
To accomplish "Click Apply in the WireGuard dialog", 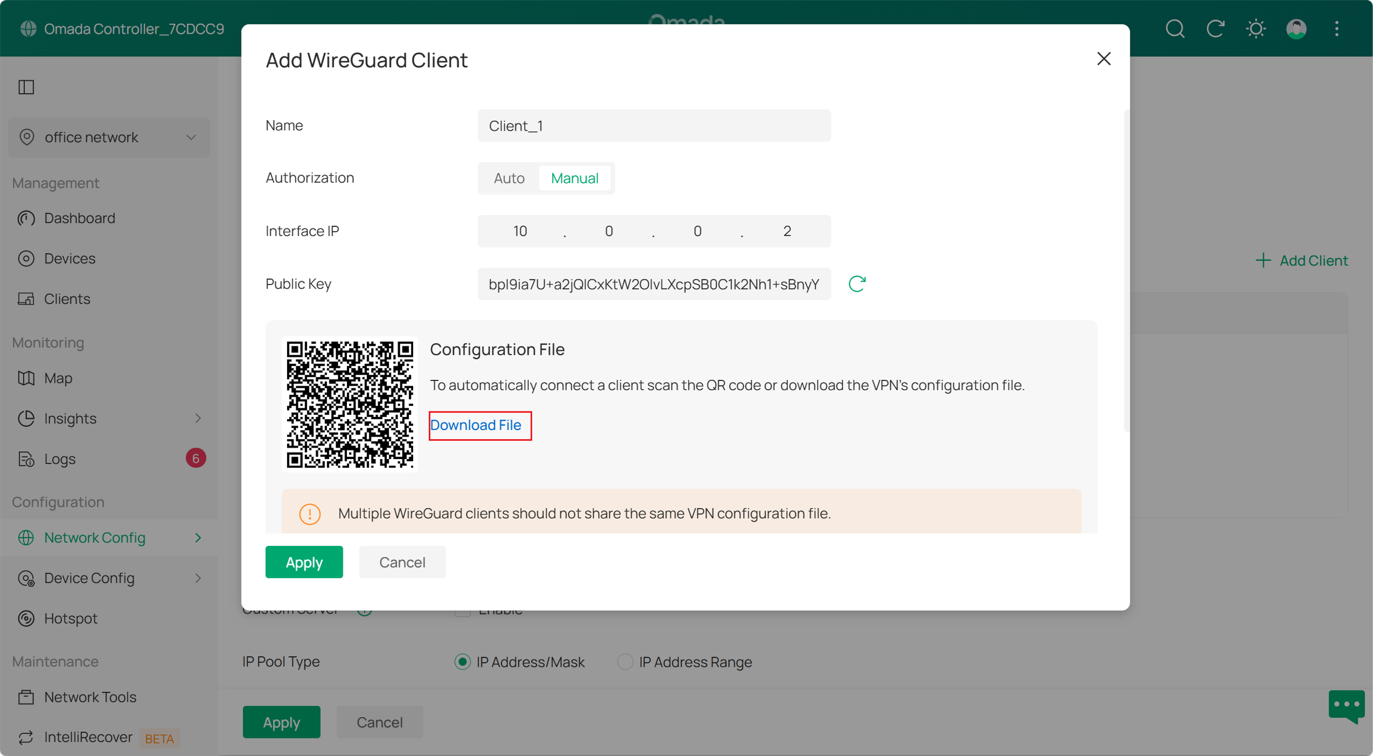I will 304,562.
